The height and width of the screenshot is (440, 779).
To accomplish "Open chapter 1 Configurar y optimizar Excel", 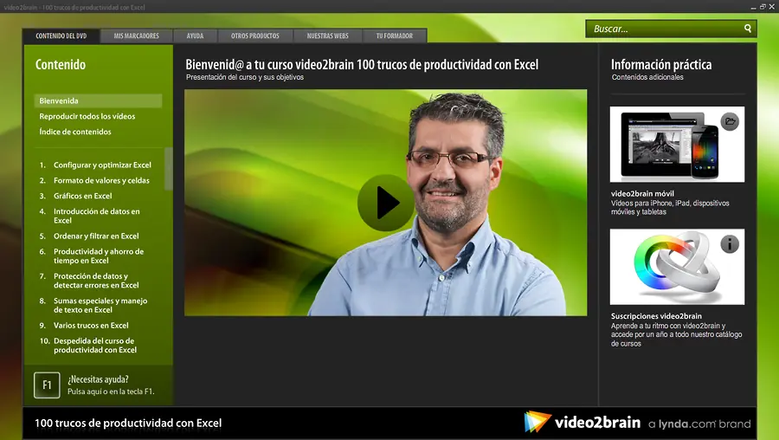I will [x=95, y=165].
